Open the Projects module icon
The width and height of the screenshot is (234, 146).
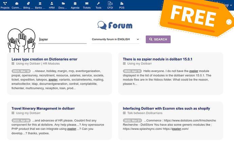coord(5,3)
